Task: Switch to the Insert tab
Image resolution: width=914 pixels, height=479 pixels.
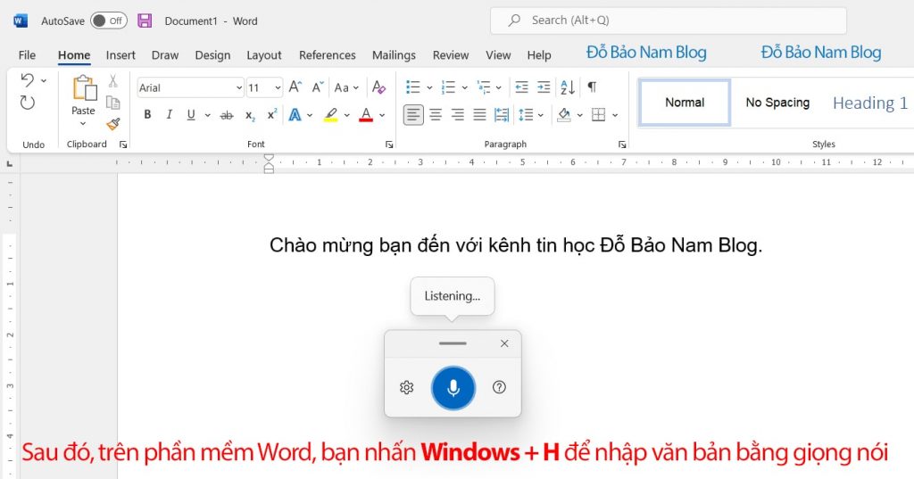Action: [120, 55]
